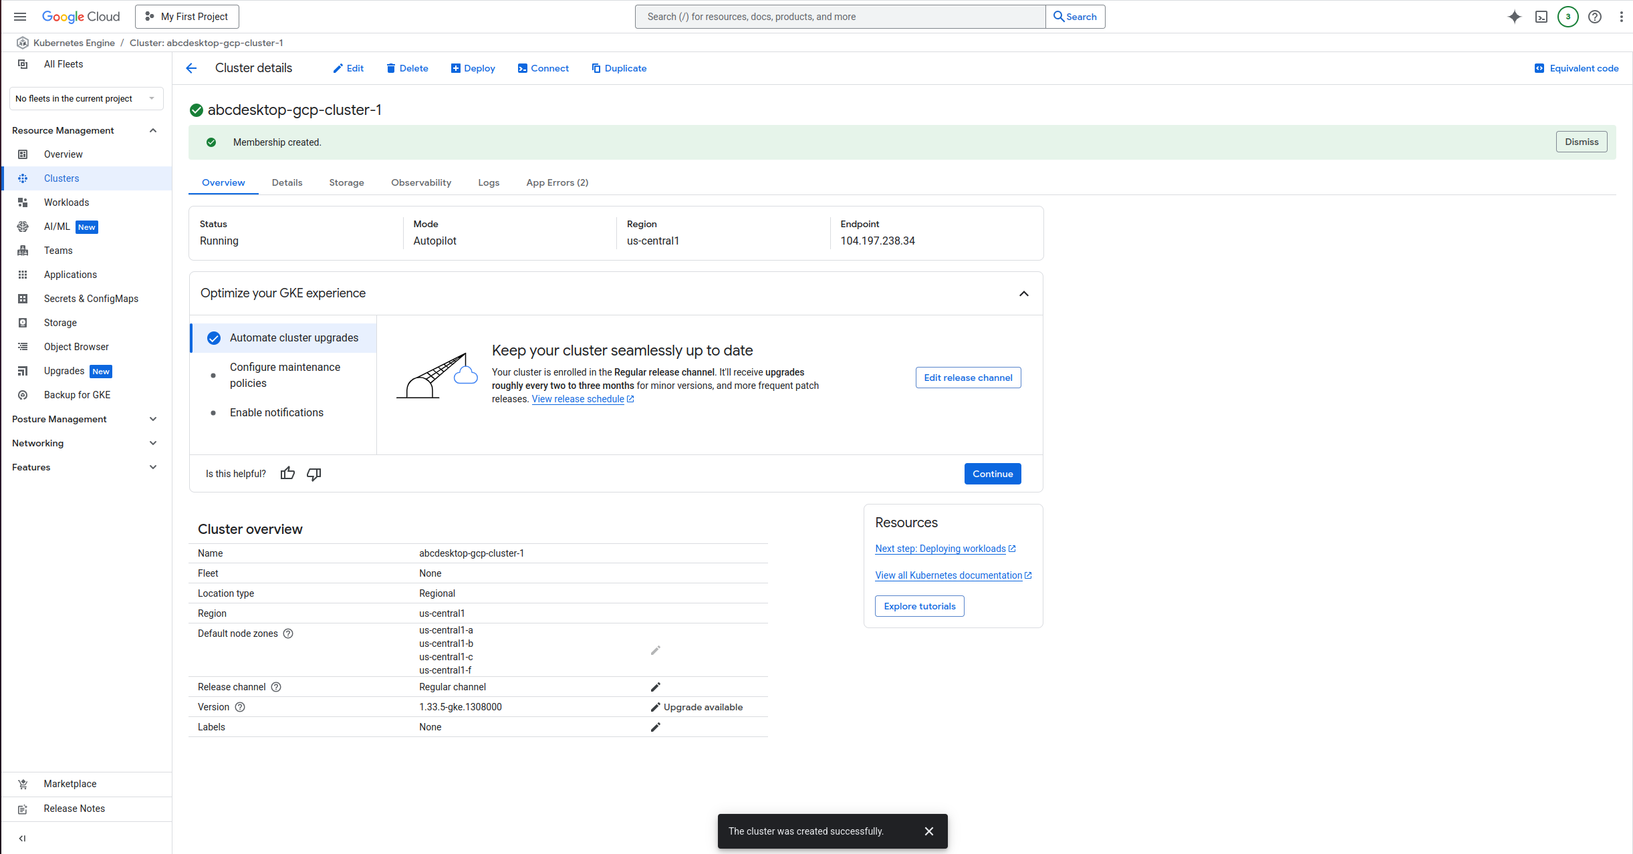Open the main navigation hamburger menu
This screenshot has width=1633, height=854.
[x=20, y=17]
